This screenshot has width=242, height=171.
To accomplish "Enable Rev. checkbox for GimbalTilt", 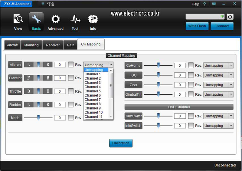I will (191, 94).
